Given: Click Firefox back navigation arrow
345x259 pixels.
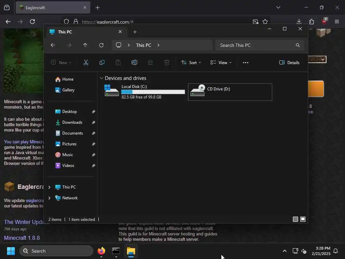Looking at the screenshot, I should (x=8, y=22).
